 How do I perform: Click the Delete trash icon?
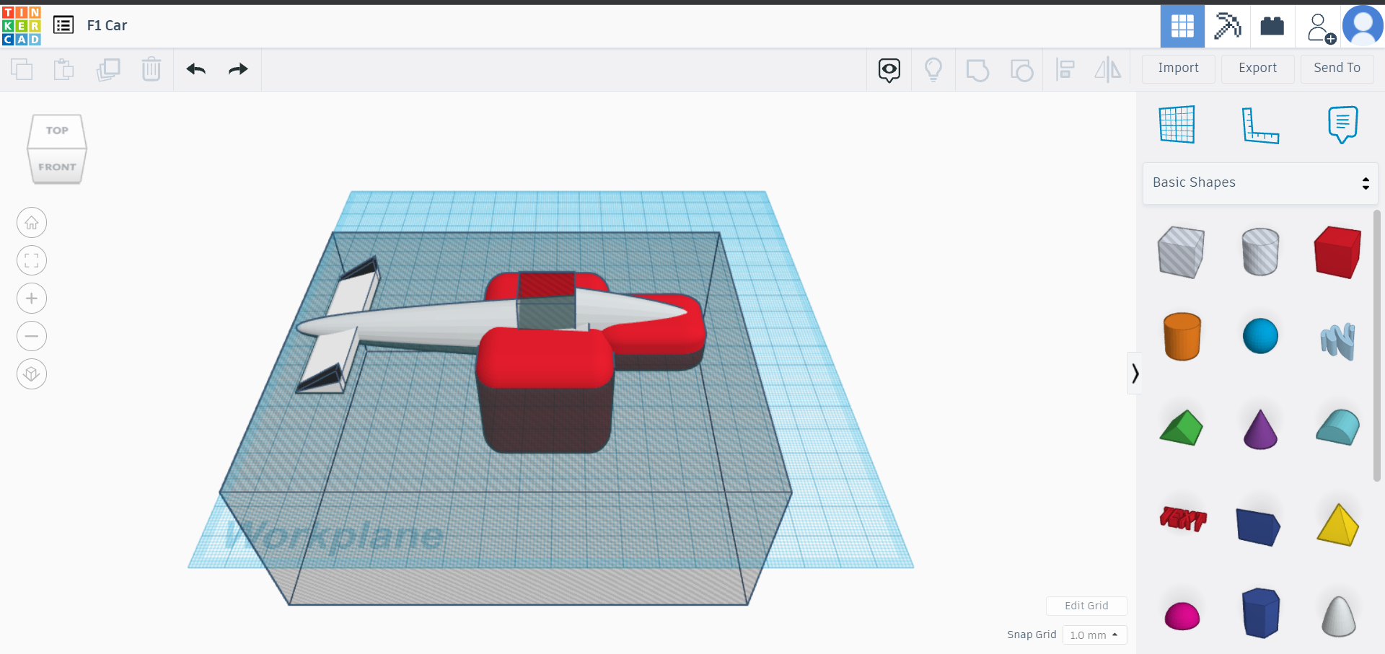151,69
